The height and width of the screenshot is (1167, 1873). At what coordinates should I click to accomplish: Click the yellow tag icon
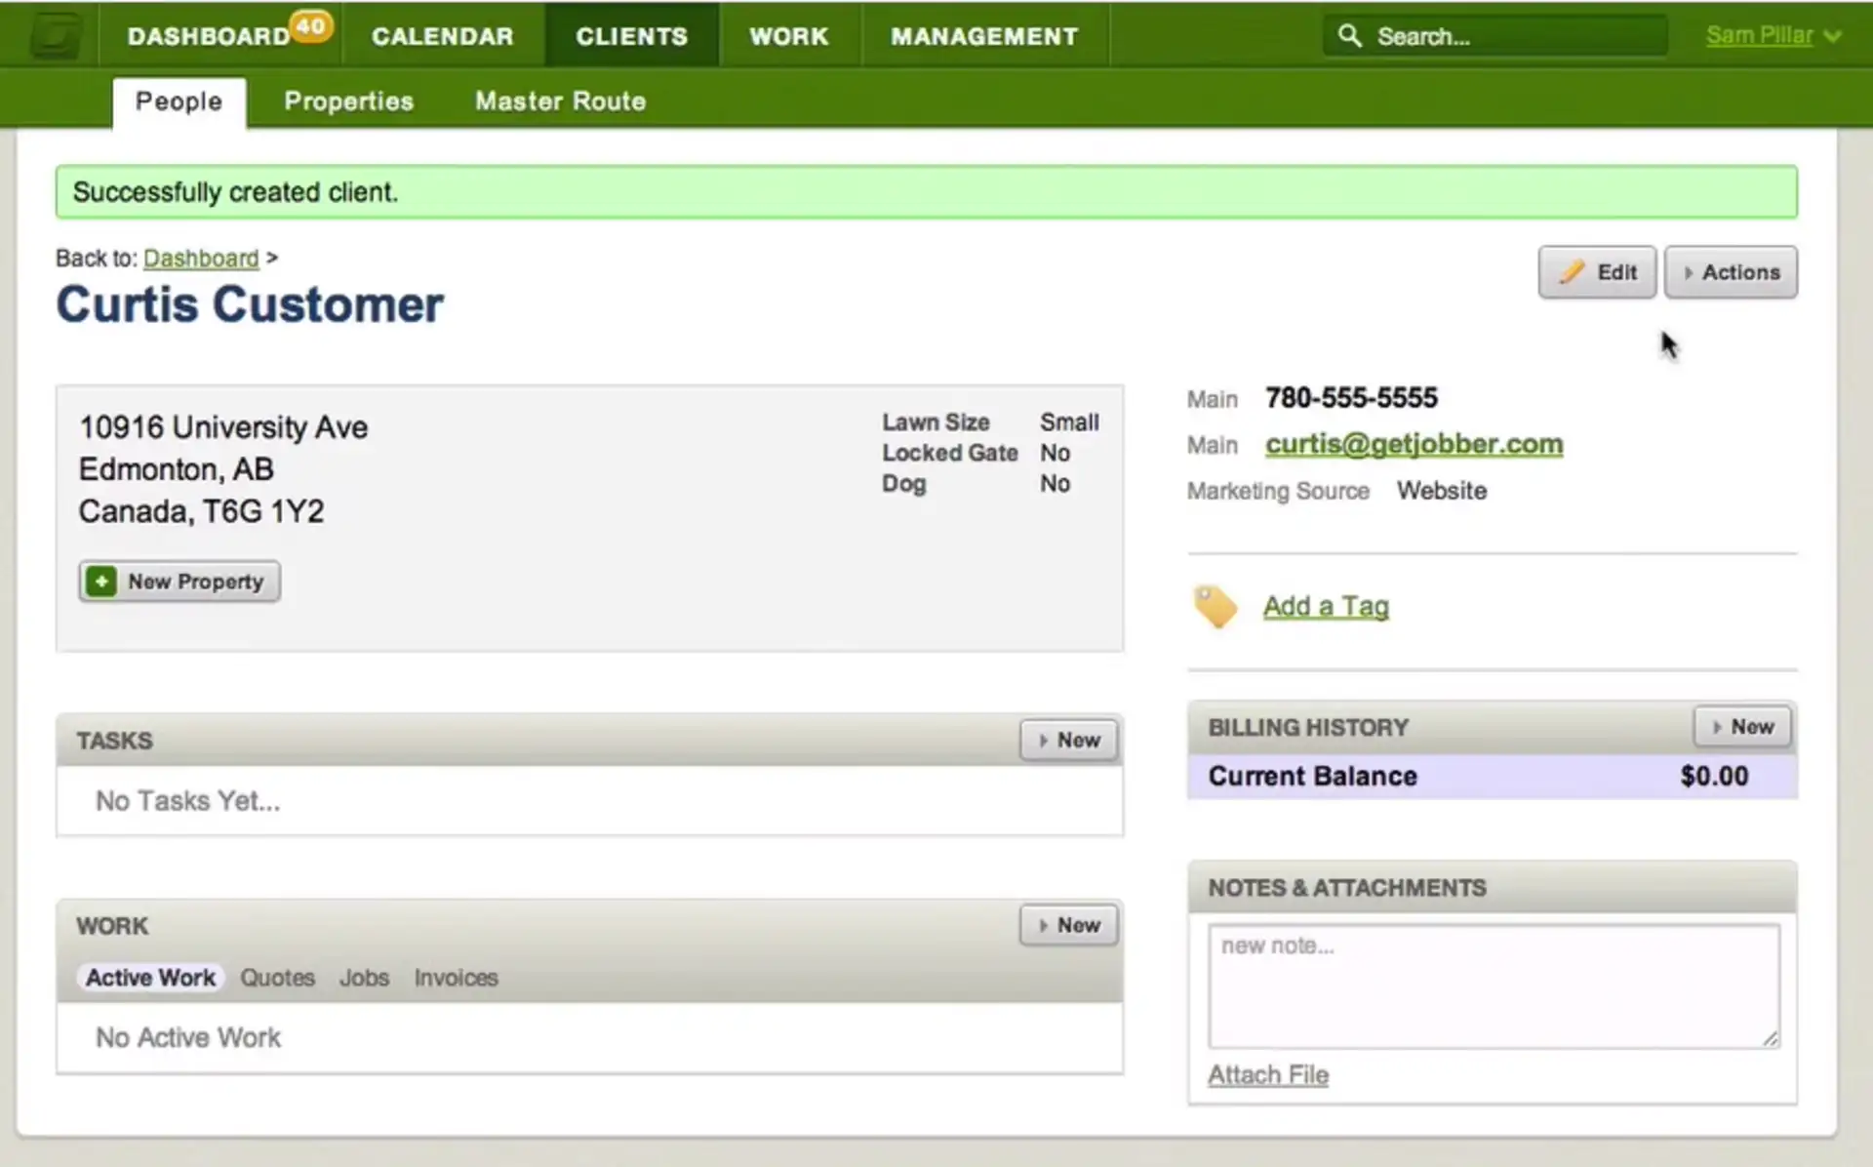tap(1215, 607)
